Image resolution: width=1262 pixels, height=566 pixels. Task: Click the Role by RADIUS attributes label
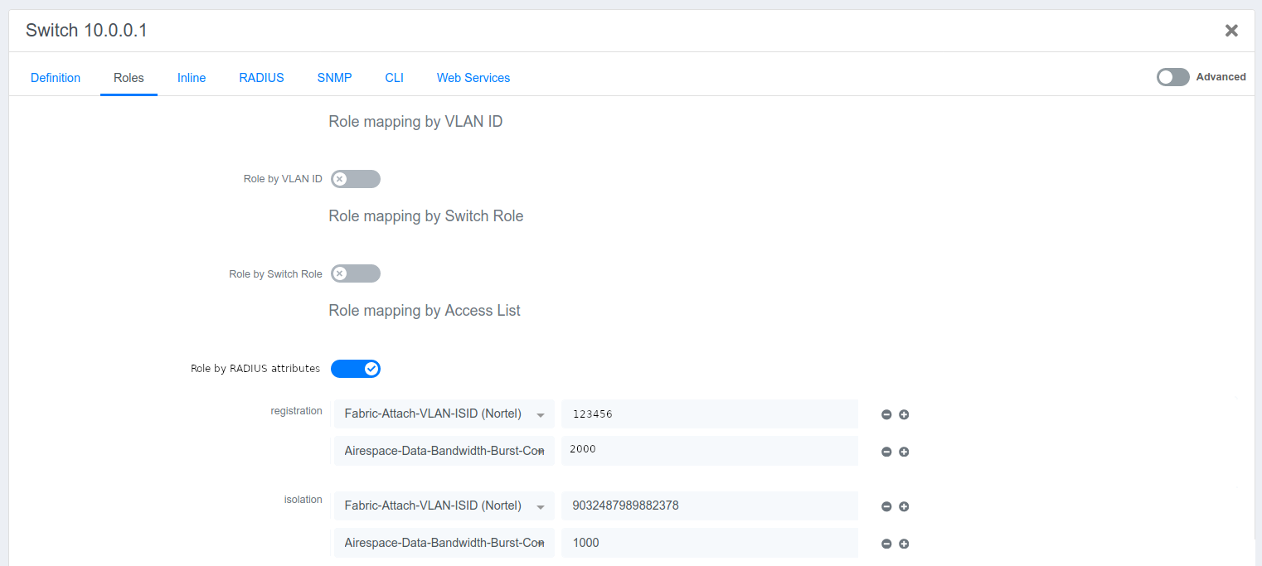point(255,369)
